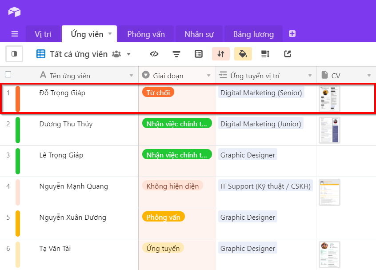Open the row color paint bucket
Screen dimensions: 376x270
243,54
